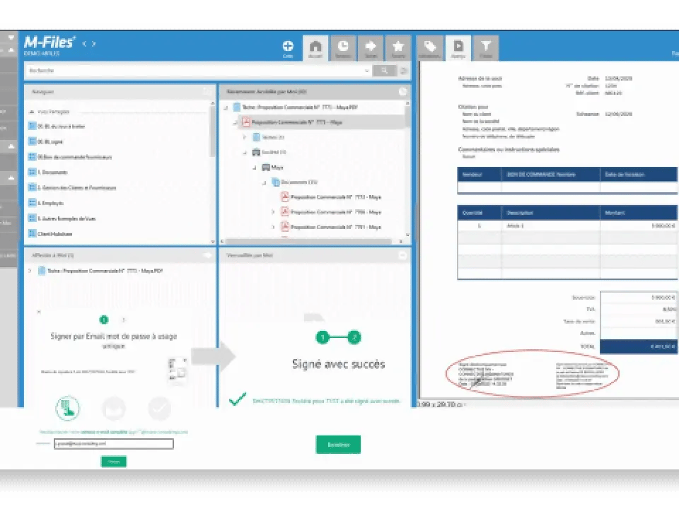Click the email address input field
Viewport: 679px width, 509px height.
(x=113, y=444)
